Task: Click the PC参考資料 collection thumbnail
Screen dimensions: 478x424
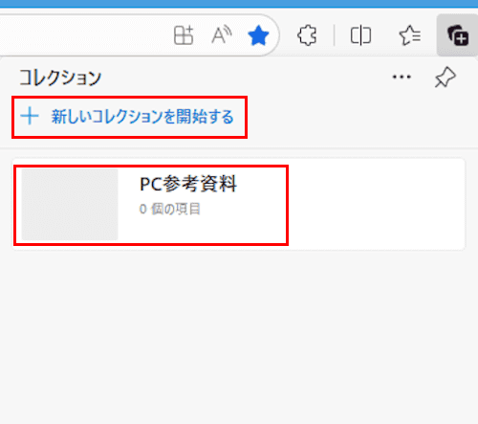Action: tap(70, 204)
